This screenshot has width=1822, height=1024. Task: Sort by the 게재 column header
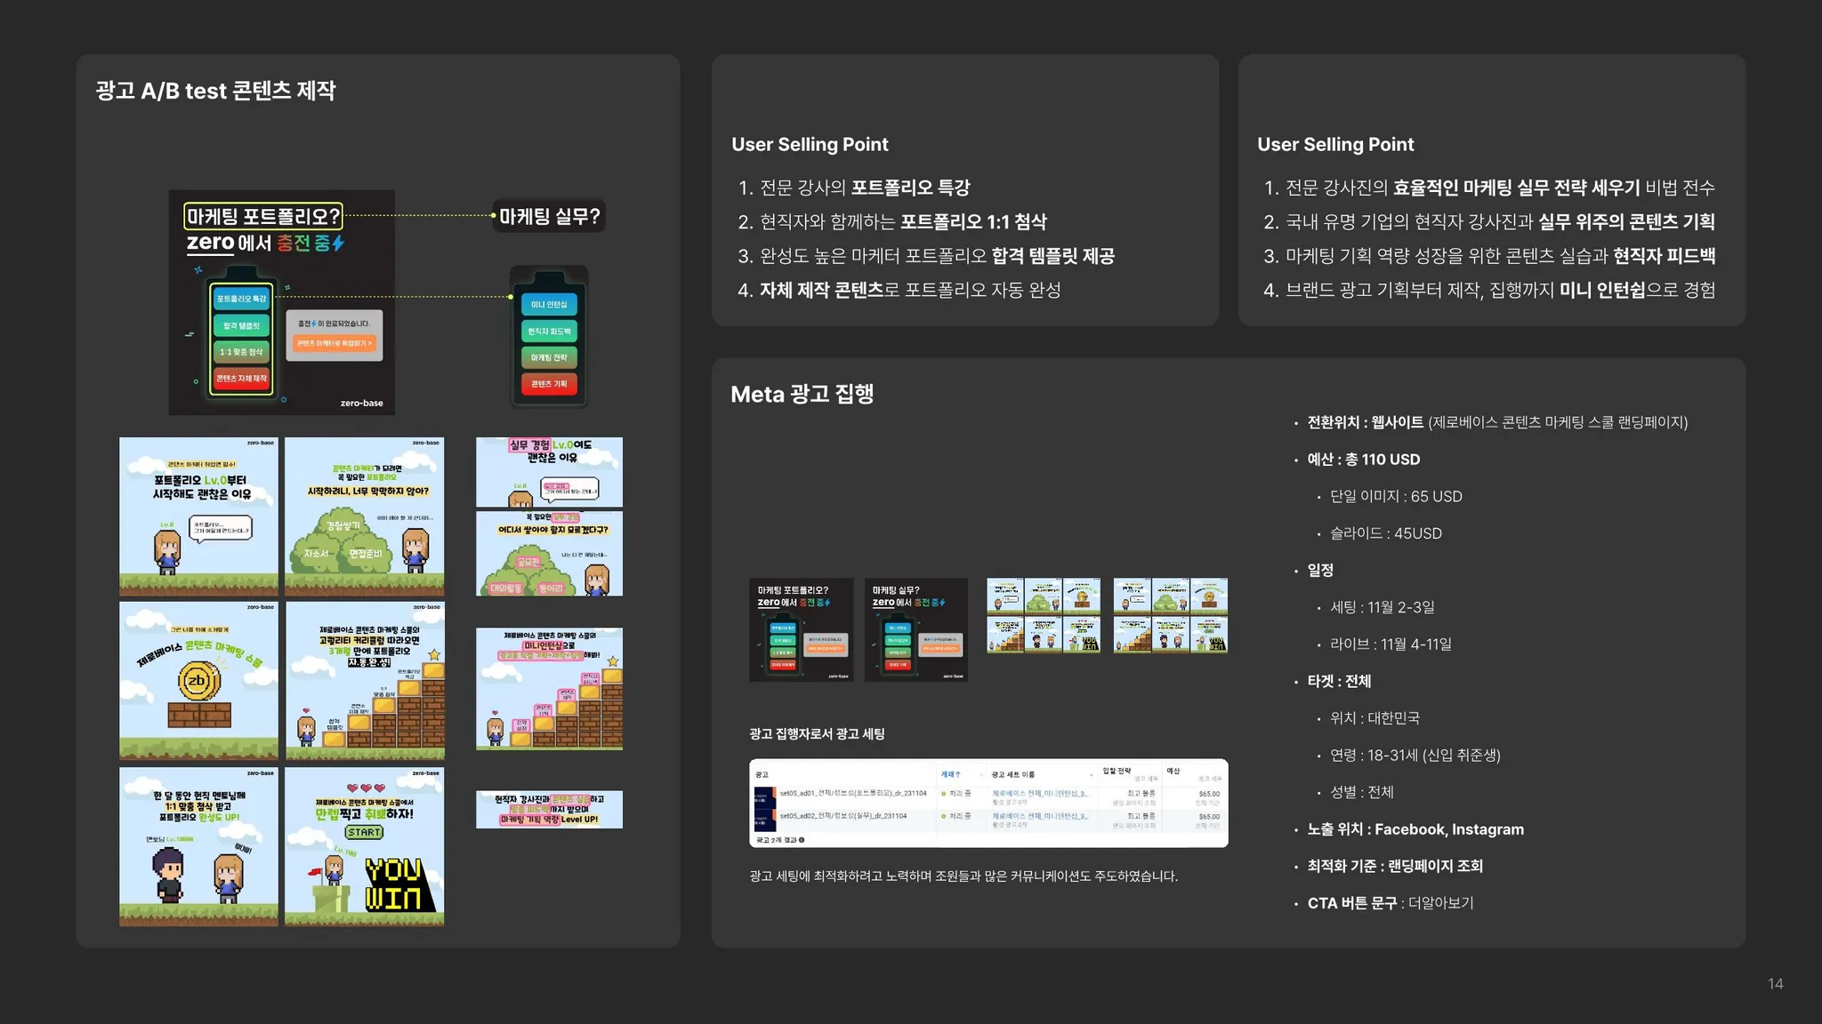pyautogui.click(x=951, y=774)
